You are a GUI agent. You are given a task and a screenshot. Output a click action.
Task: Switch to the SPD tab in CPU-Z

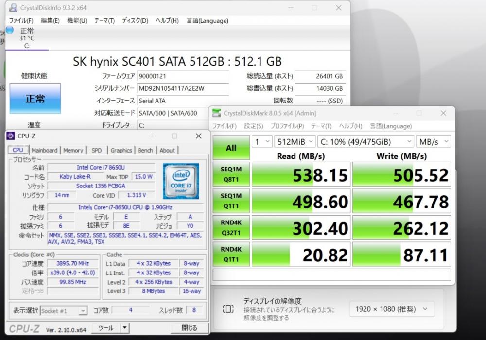click(96, 150)
